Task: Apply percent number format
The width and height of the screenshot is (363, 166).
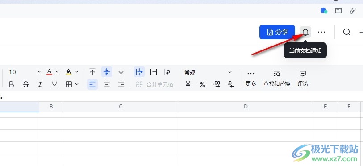Action: click(202, 84)
